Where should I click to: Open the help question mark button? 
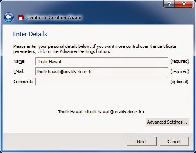[x=169, y=4]
